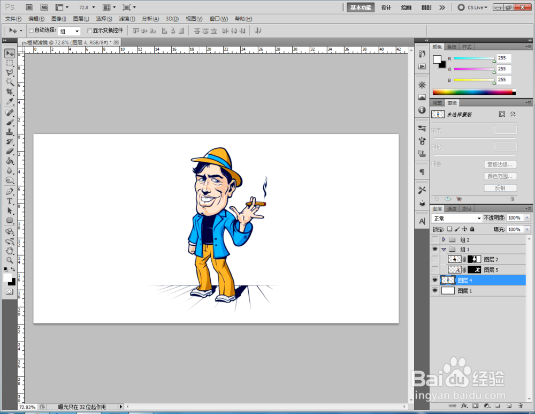Hide the 图层 1 layer
The image size is (535, 414).
tap(434, 291)
